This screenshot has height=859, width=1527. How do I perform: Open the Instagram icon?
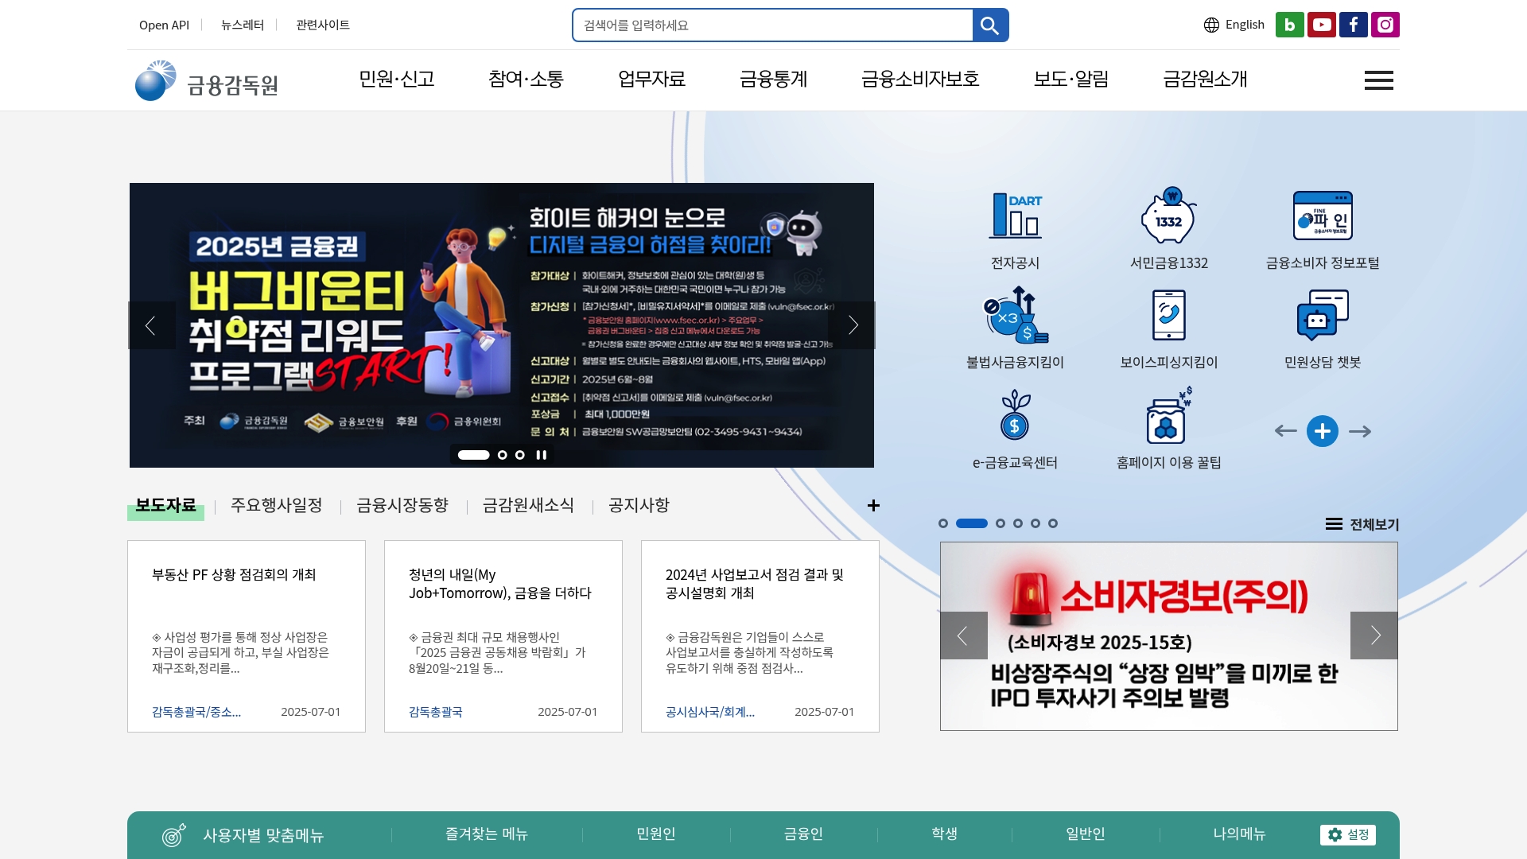click(1385, 25)
